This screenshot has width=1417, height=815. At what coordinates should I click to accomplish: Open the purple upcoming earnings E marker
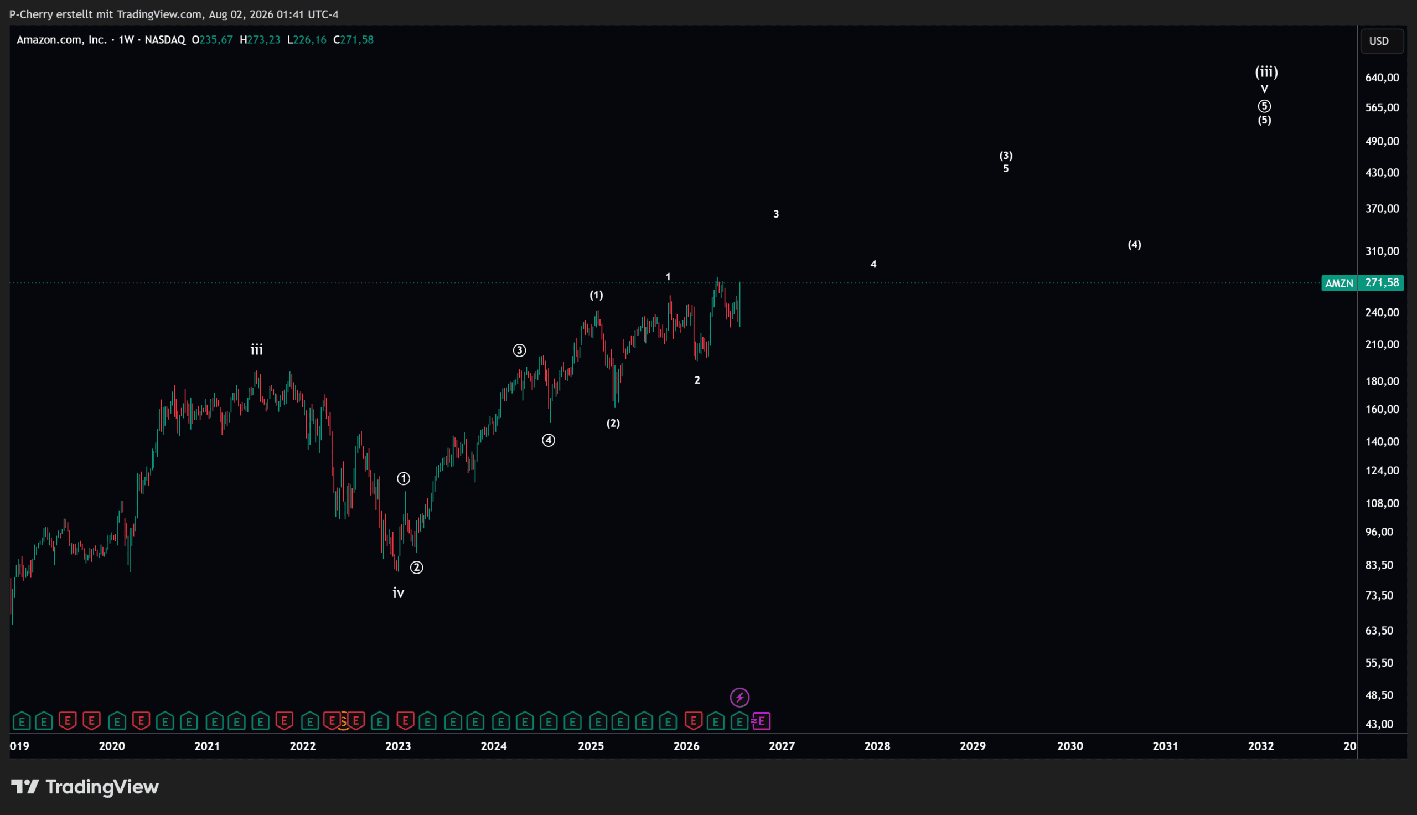[x=762, y=721]
